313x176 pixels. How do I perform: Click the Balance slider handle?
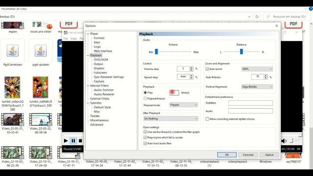point(242,52)
